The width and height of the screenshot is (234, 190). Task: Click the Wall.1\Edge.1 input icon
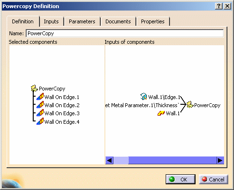pyautogui.click(x=144, y=97)
